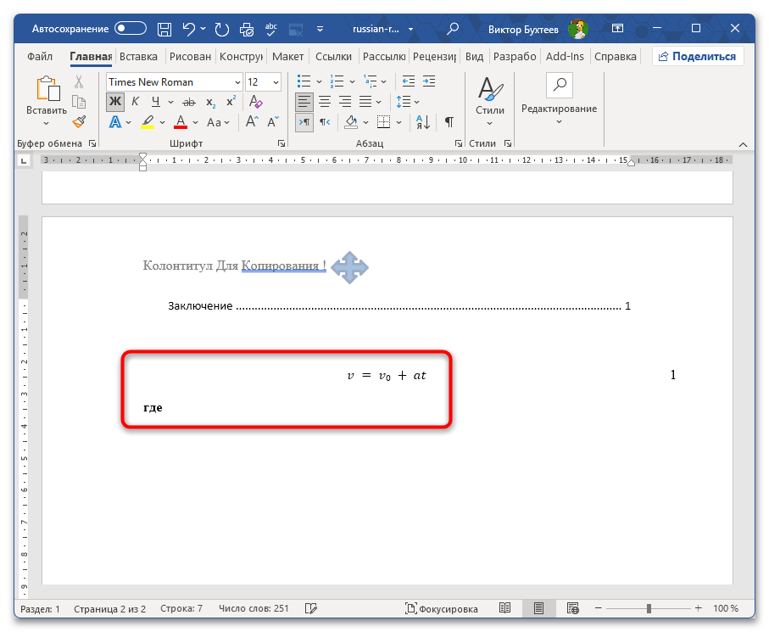Toggle show paragraph marks (¶)
The image size is (769, 632).
pyautogui.click(x=449, y=121)
